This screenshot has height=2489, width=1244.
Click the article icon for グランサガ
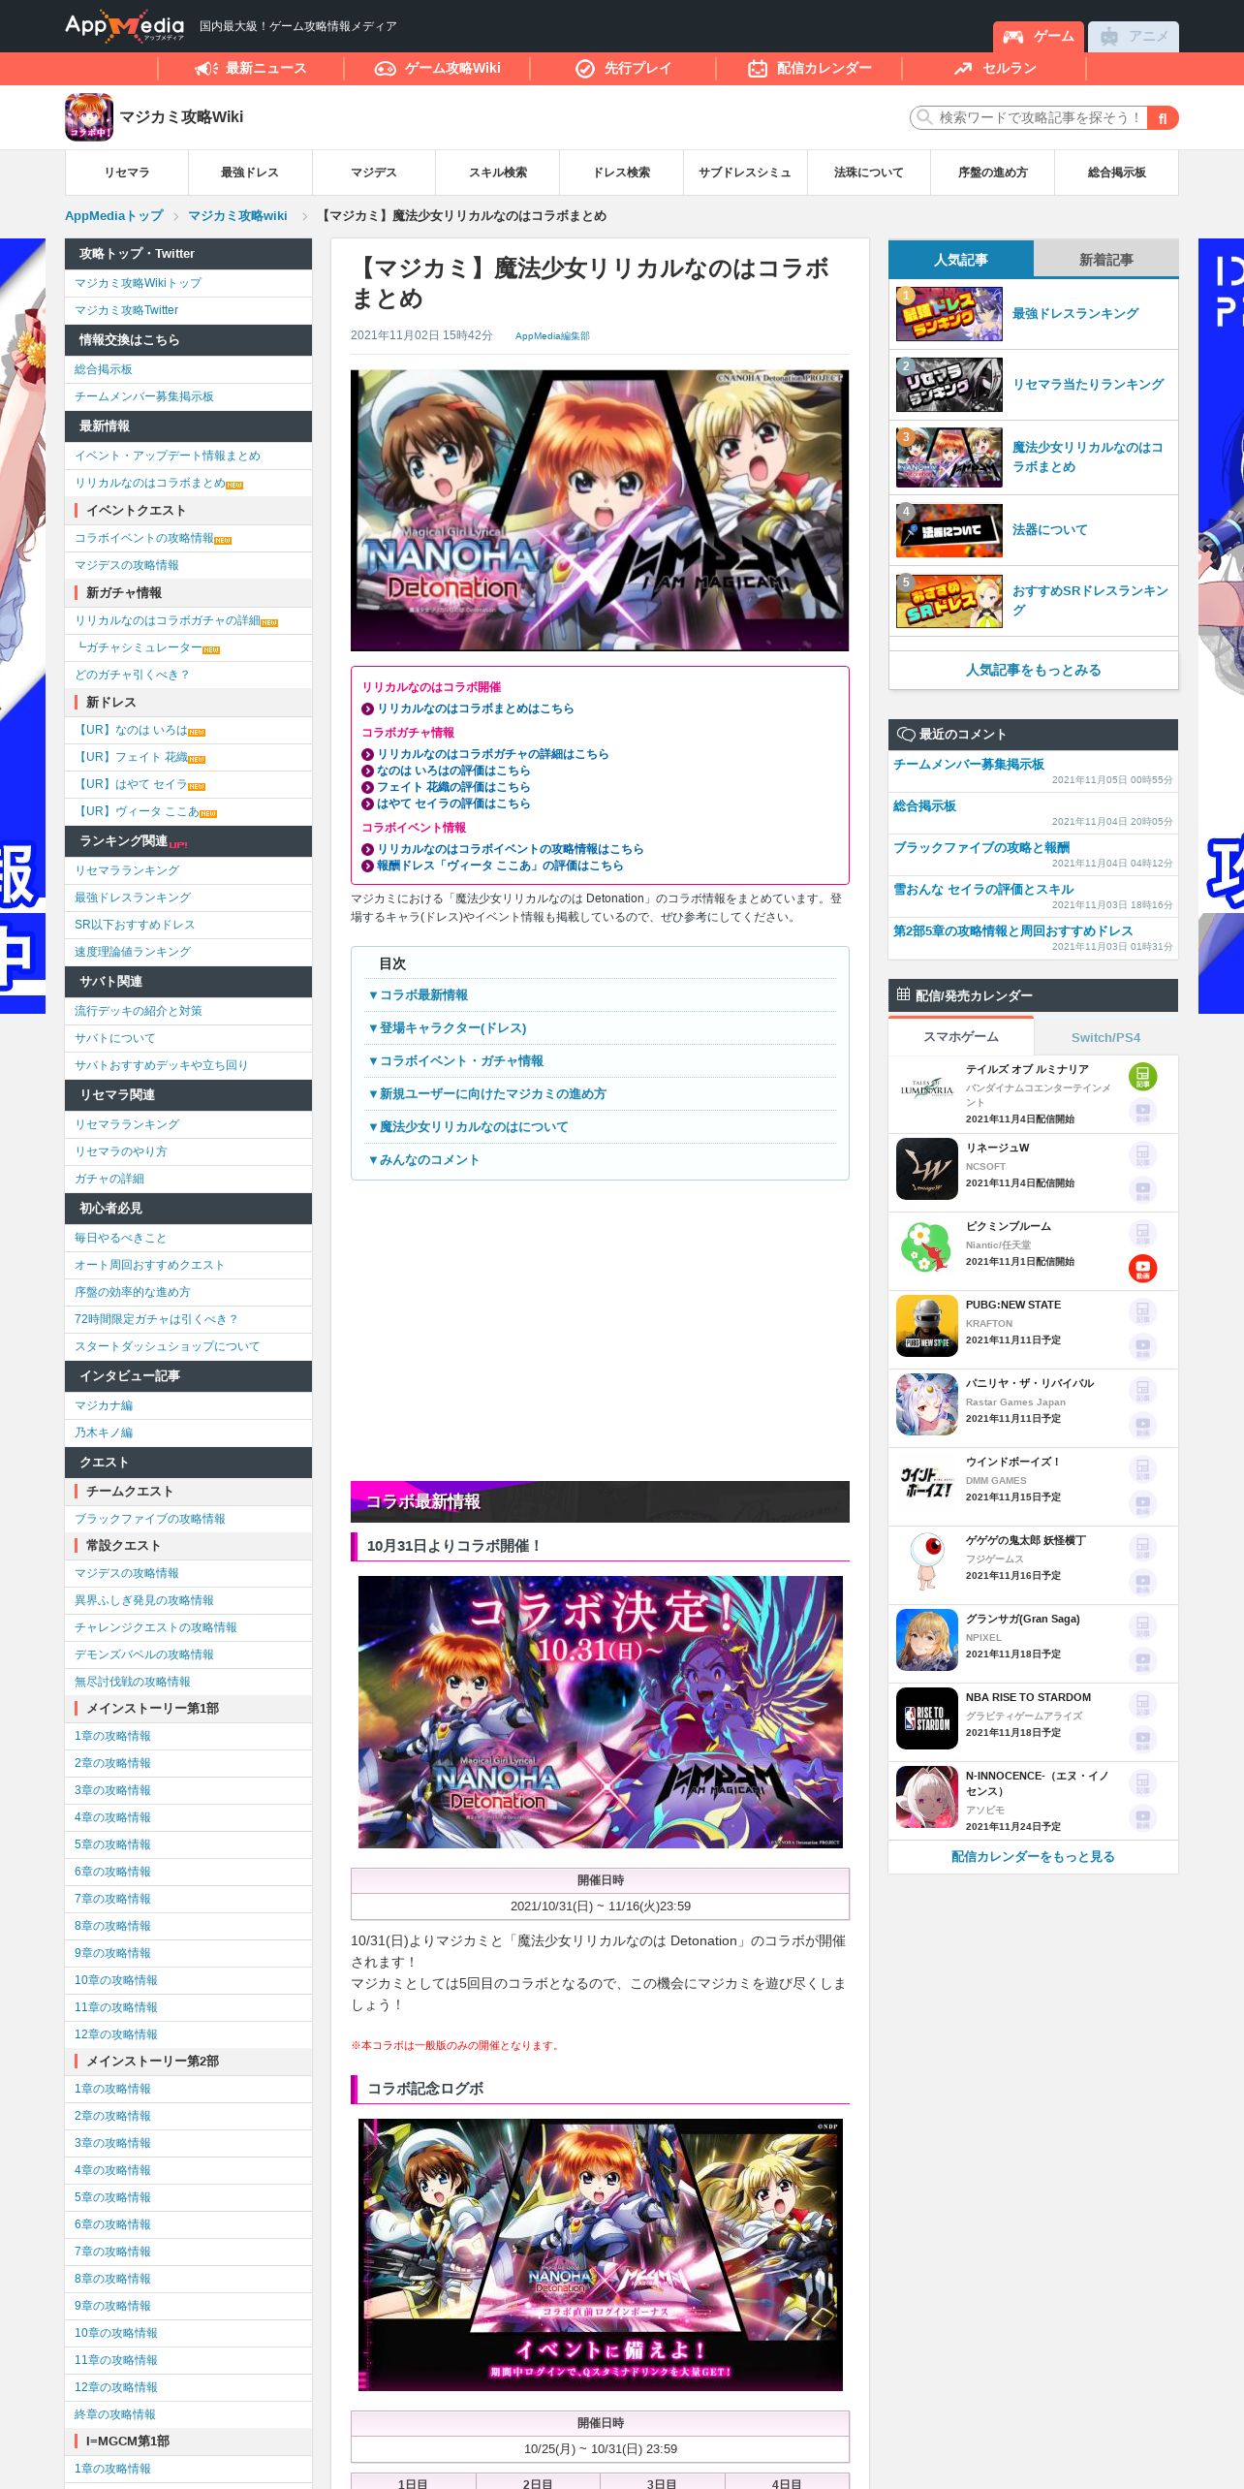click(x=1142, y=1625)
